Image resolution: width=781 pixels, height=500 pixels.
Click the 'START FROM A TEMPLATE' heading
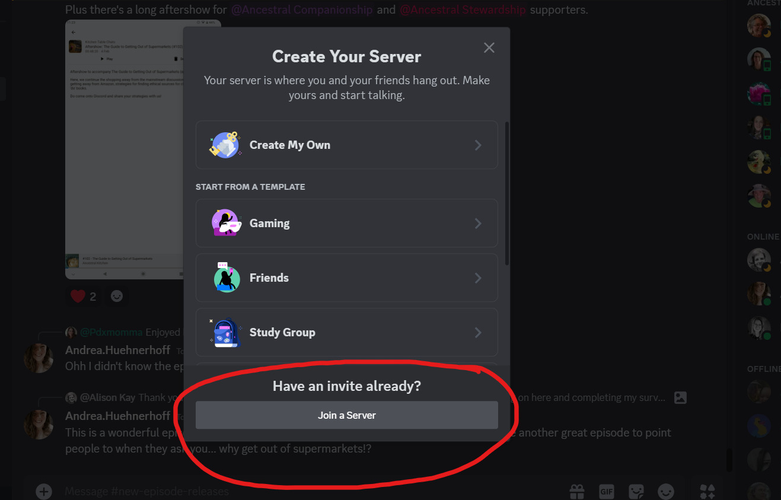click(250, 187)
